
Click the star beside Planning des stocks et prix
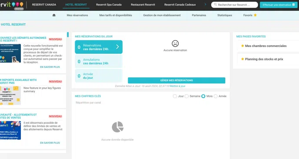click(x=243, y=59)
